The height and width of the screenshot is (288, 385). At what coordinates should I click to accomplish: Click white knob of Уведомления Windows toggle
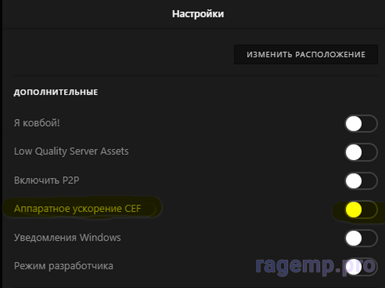(x=354, y=238)
